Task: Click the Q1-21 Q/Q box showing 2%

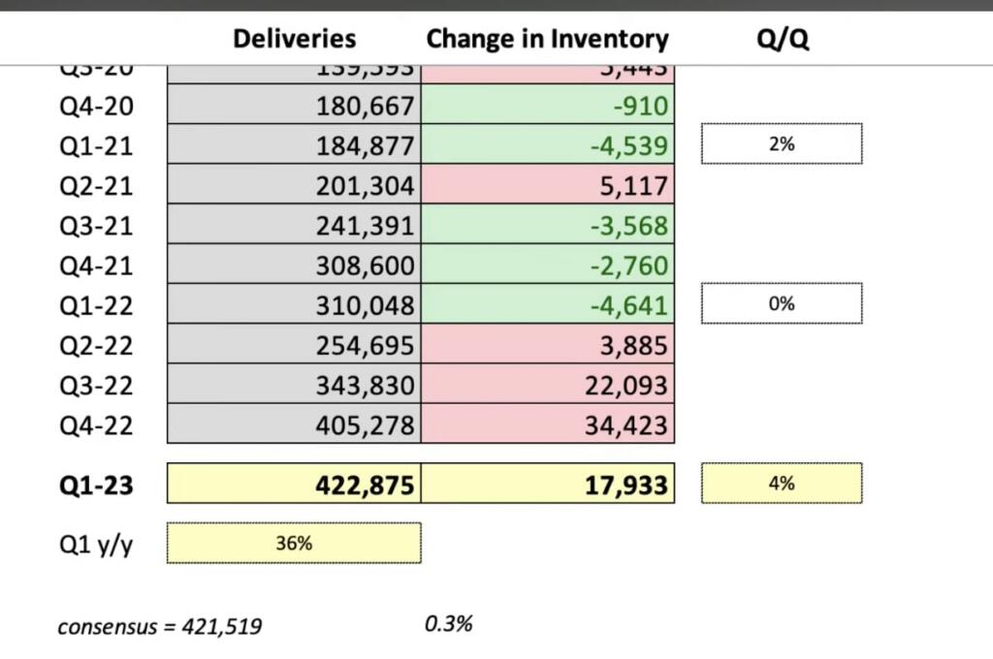Action: 782,144
